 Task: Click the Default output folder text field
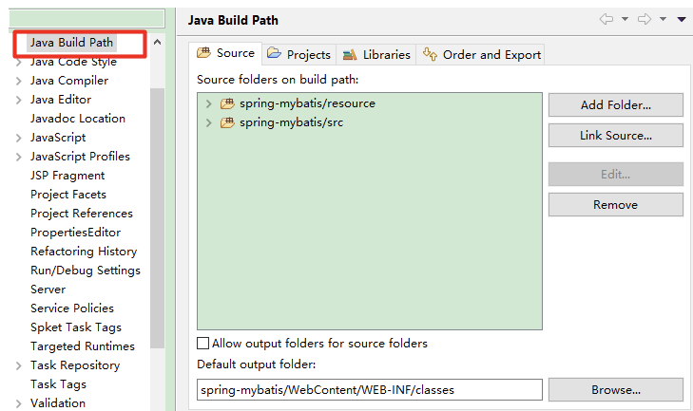370,390
